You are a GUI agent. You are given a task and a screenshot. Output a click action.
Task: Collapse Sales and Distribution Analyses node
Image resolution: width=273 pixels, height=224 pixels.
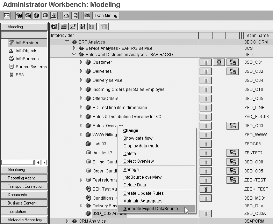pos(74,54)
